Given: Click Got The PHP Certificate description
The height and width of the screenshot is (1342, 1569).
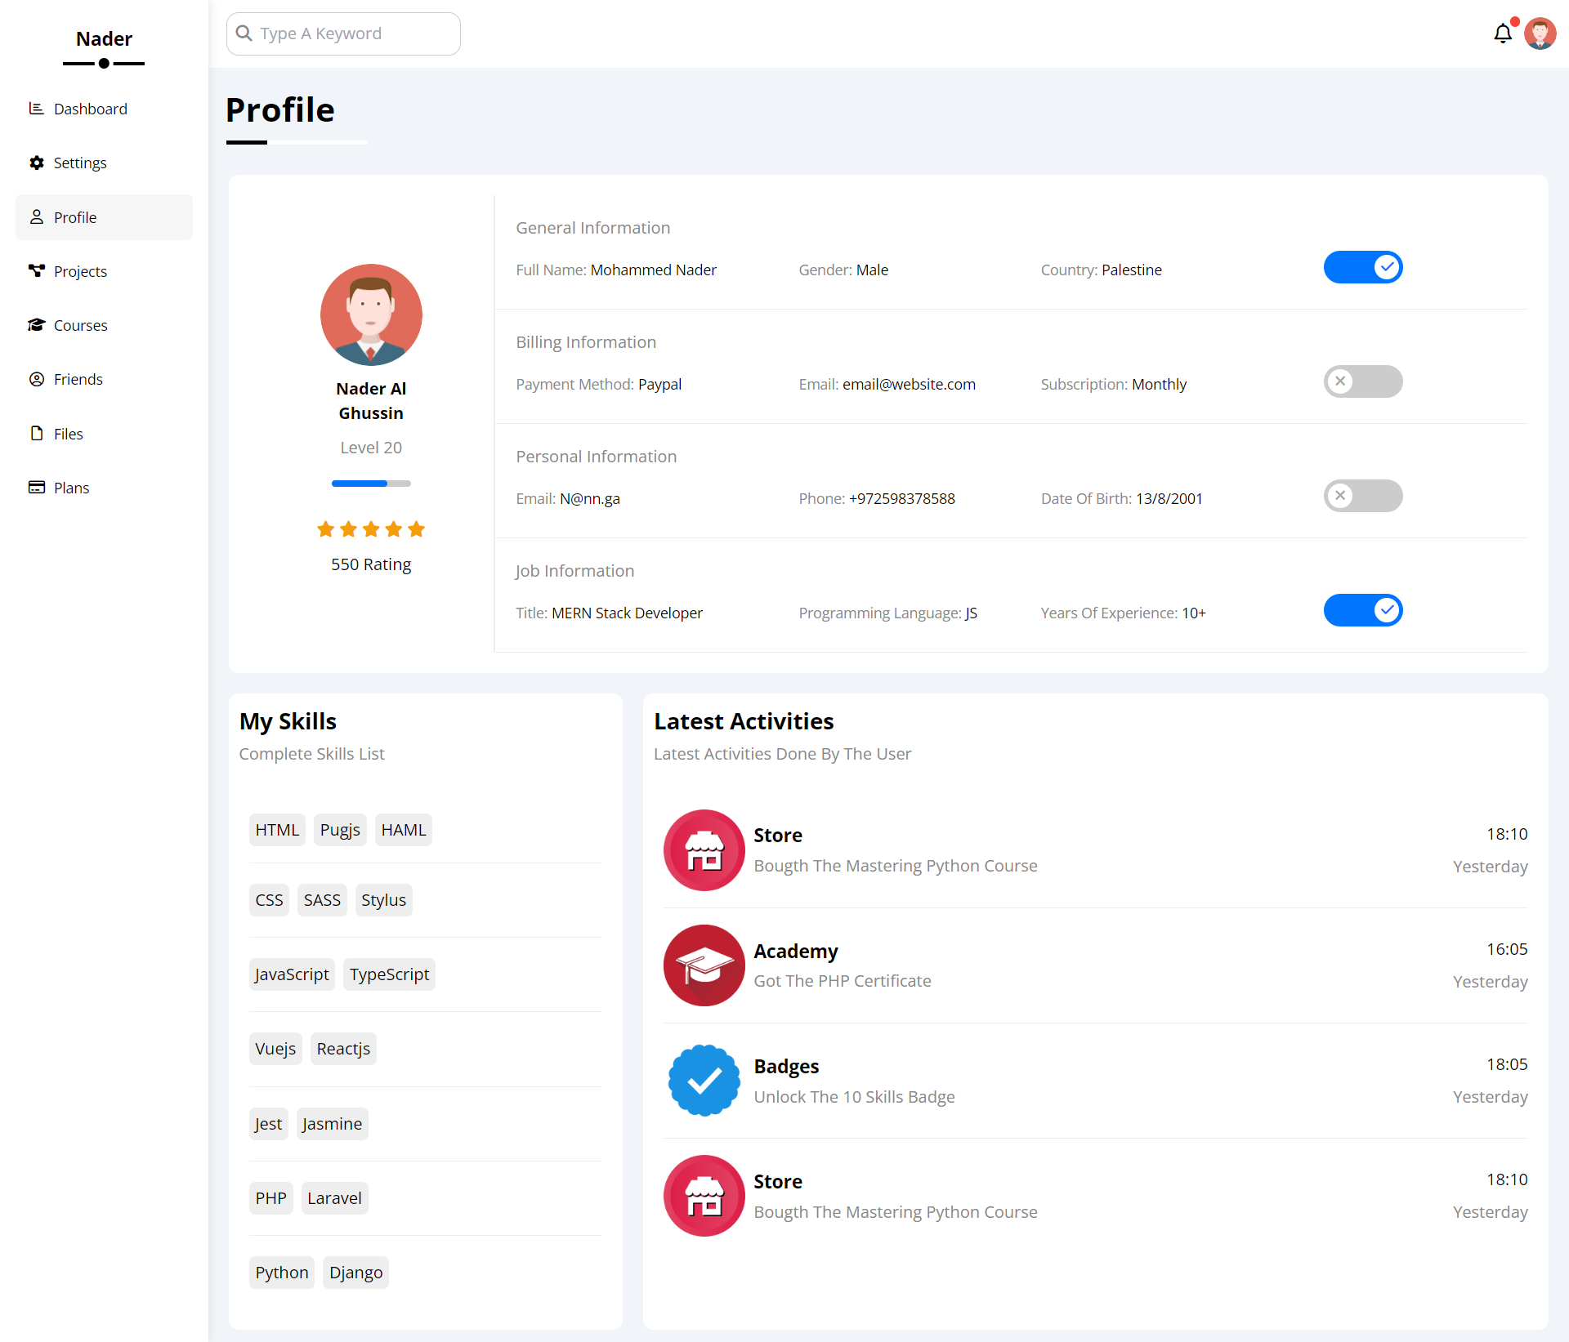Looking at the screenshot, I should 842,981.
